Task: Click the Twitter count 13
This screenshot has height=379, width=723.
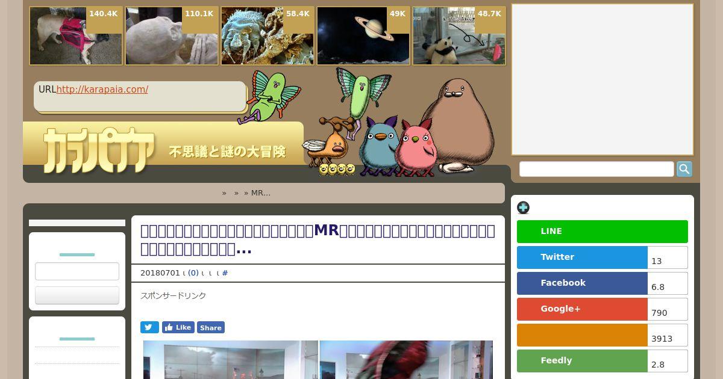Action: point(668,257)
